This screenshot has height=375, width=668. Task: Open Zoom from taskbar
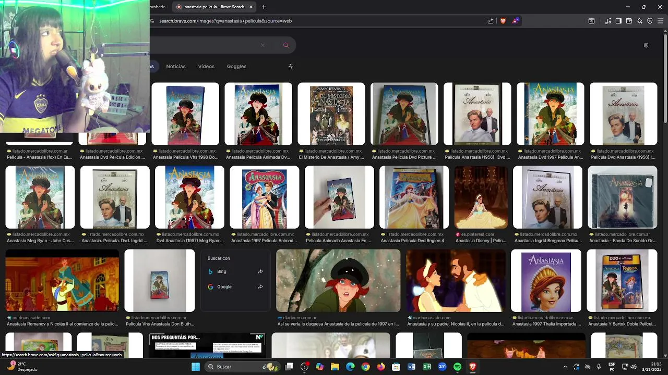coord(442,367)
